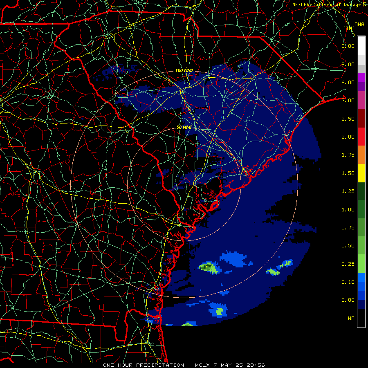Click the white swatch atop the precipitation scale
This screenshot has width=368, height=368.
[x=361, y=45]
